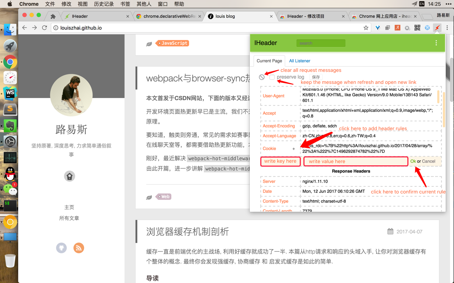This screenshot has height=283, width=454.
Task: Click the Server response header name
Action: [269, 181]
